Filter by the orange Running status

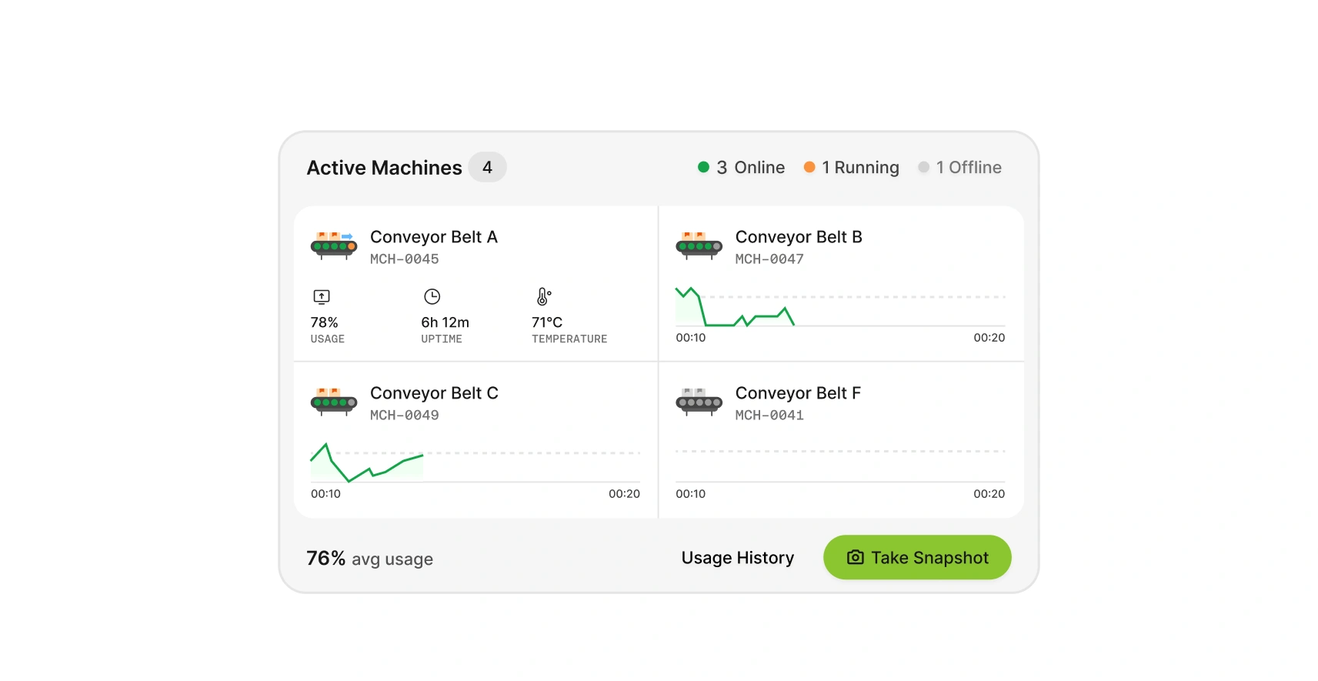coord(851,167)
